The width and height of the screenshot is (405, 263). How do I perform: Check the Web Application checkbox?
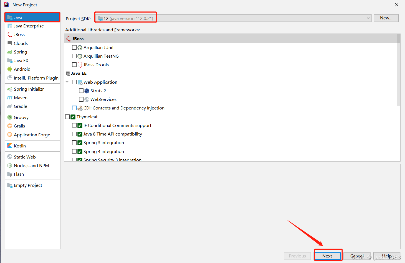point(74,82)
